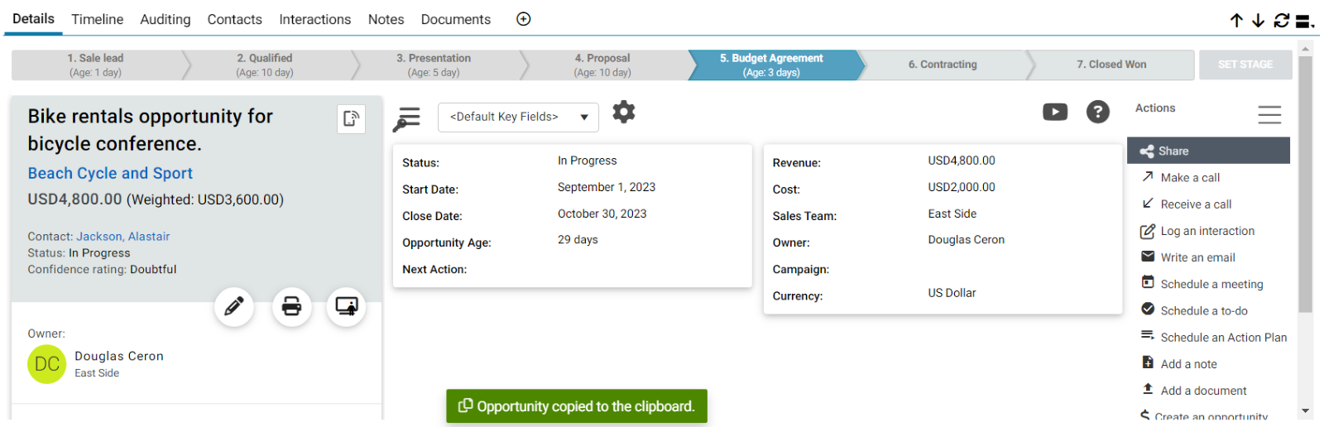1324x427 pixels.
Task: Expand the Actions hamburger menu
Action: point(1269,114)
